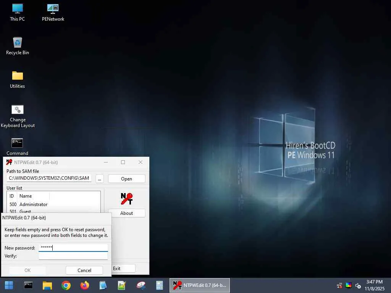Click the muted volume tray icon
Screen dimensions: 391x293
[x=358, y=285]
